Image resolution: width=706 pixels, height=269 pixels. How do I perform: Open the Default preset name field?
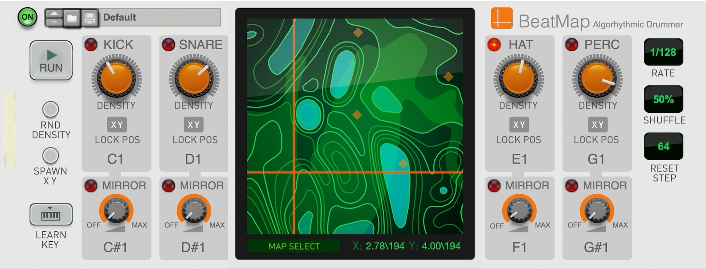coord(160,18)
